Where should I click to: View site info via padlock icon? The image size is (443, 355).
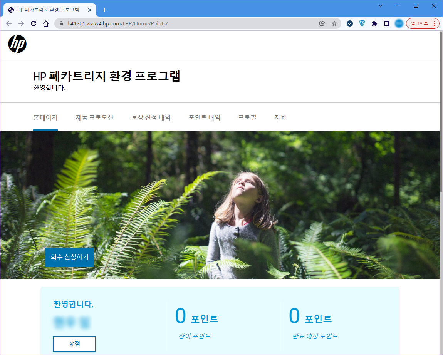pos(61,23)
